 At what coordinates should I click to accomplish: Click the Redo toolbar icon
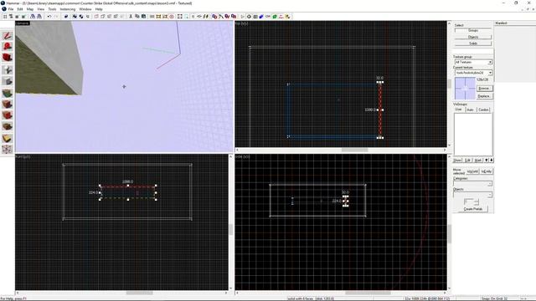pos(56,17)
